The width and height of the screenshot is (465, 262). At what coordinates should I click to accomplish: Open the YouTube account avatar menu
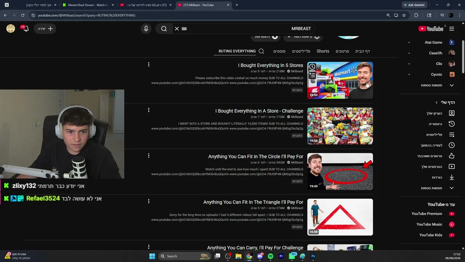tap(11, 29)
